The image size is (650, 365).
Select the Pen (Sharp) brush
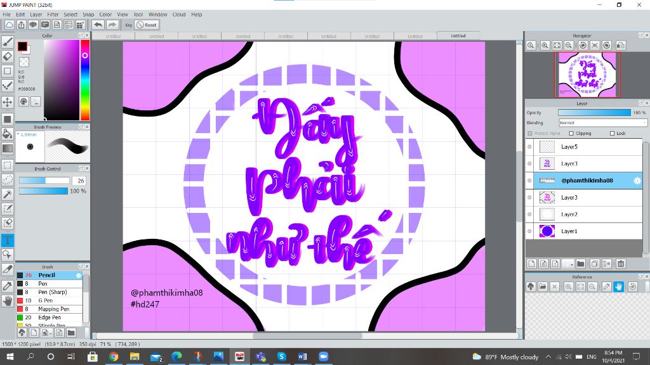click(x=50, y=292)
